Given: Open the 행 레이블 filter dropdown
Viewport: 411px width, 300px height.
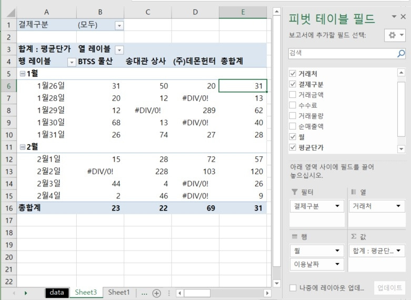Looking at the screenshot, I should tap(72, 63).
